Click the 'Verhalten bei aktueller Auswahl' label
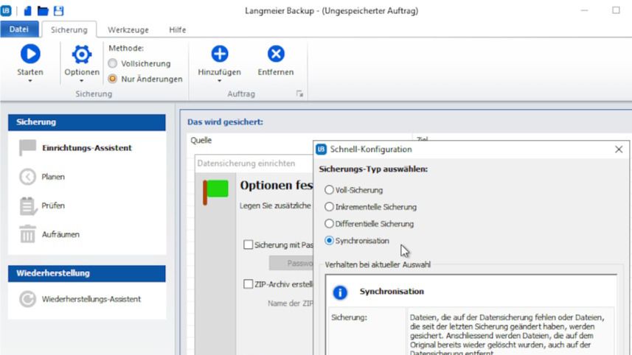This screenshot has height=355, width=632. pyautogui.click(x=378, y=264)
